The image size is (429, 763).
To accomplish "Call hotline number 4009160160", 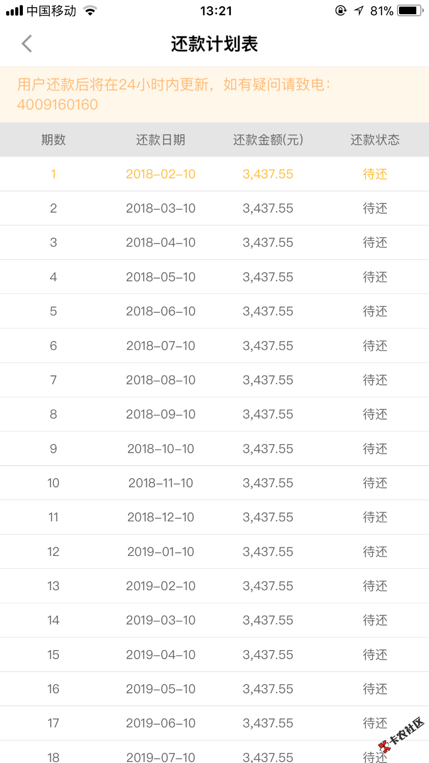I will pyautogui.click(x=57, y=104).
